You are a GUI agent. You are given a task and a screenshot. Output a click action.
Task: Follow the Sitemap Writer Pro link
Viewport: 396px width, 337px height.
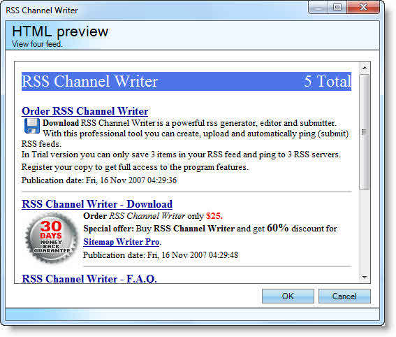tap(122, 242)
